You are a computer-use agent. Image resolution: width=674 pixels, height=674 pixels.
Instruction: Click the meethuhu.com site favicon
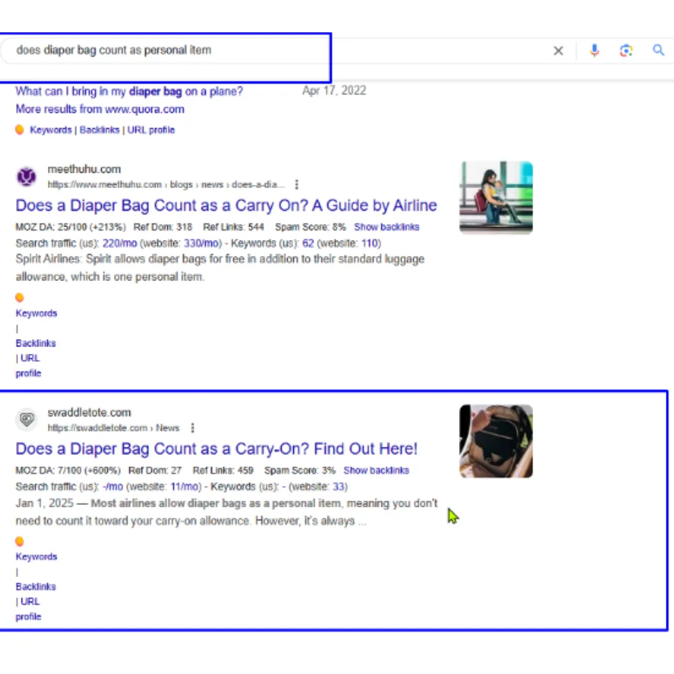[x=26, y=177]
